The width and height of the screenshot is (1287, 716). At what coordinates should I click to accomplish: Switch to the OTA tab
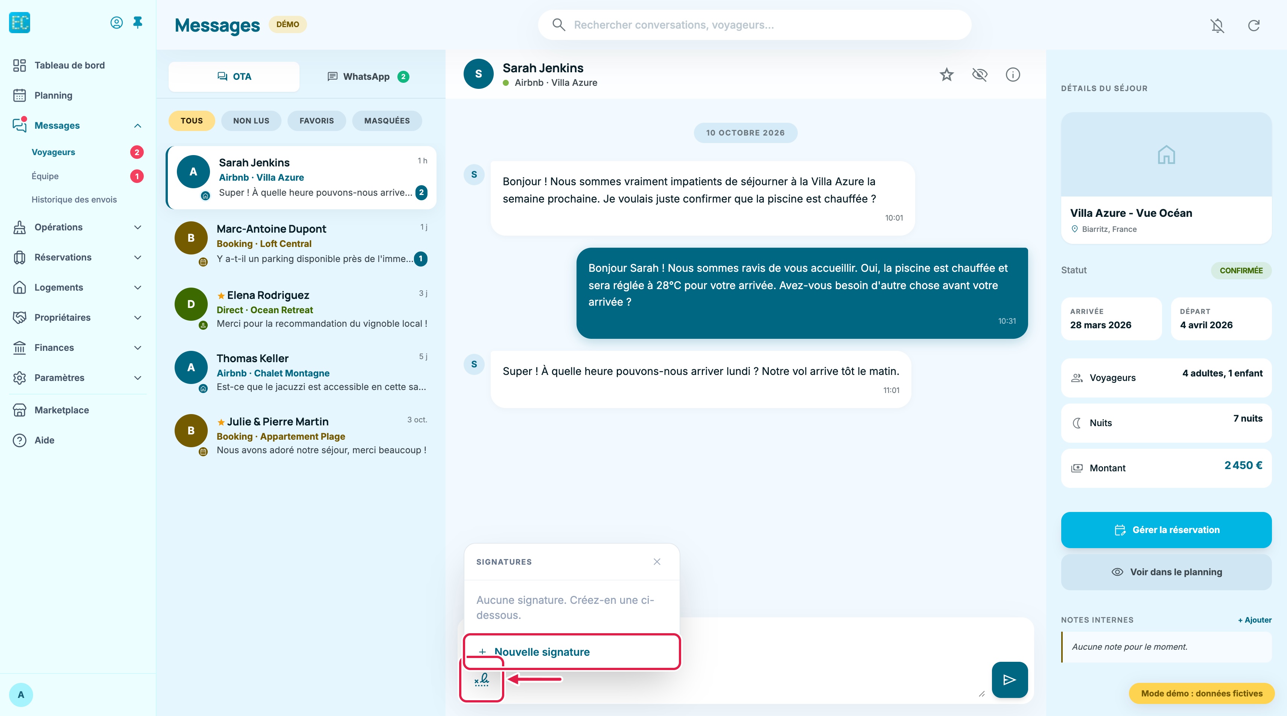pyautogui.click(x=234, y=76)
